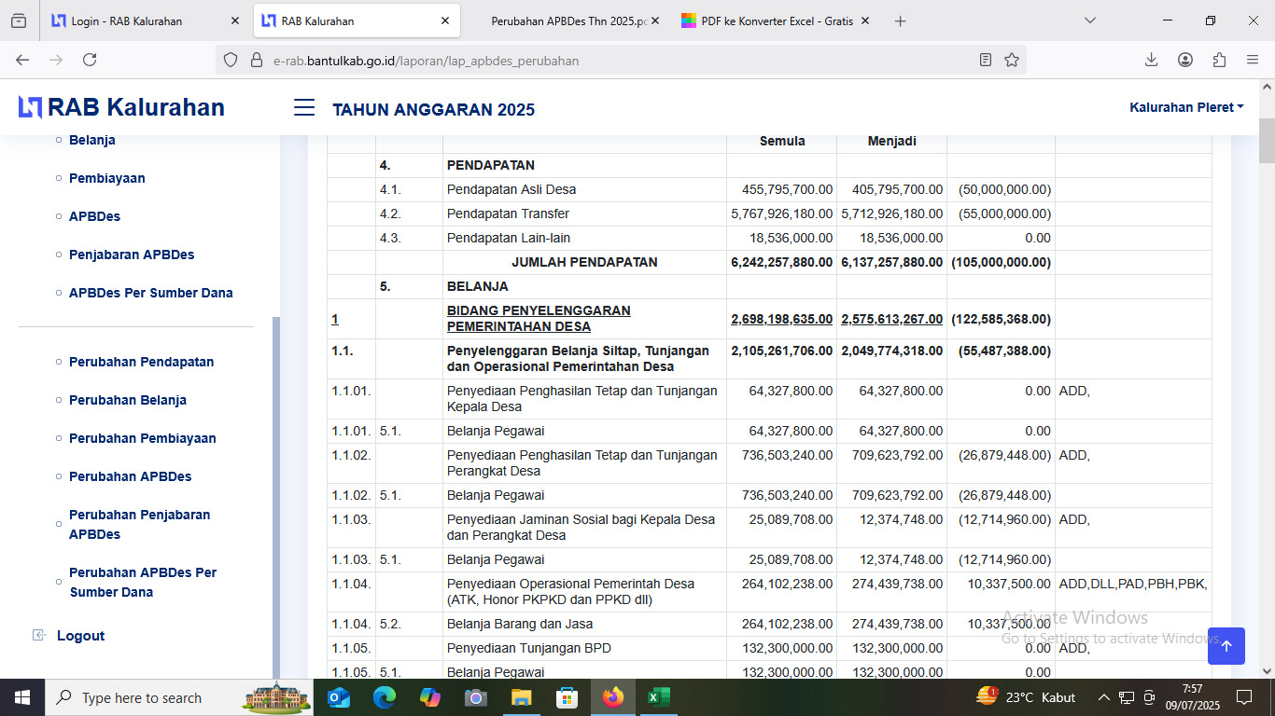
Task: Open APBDes in the sidebar
Action: (x=94, y=216)
